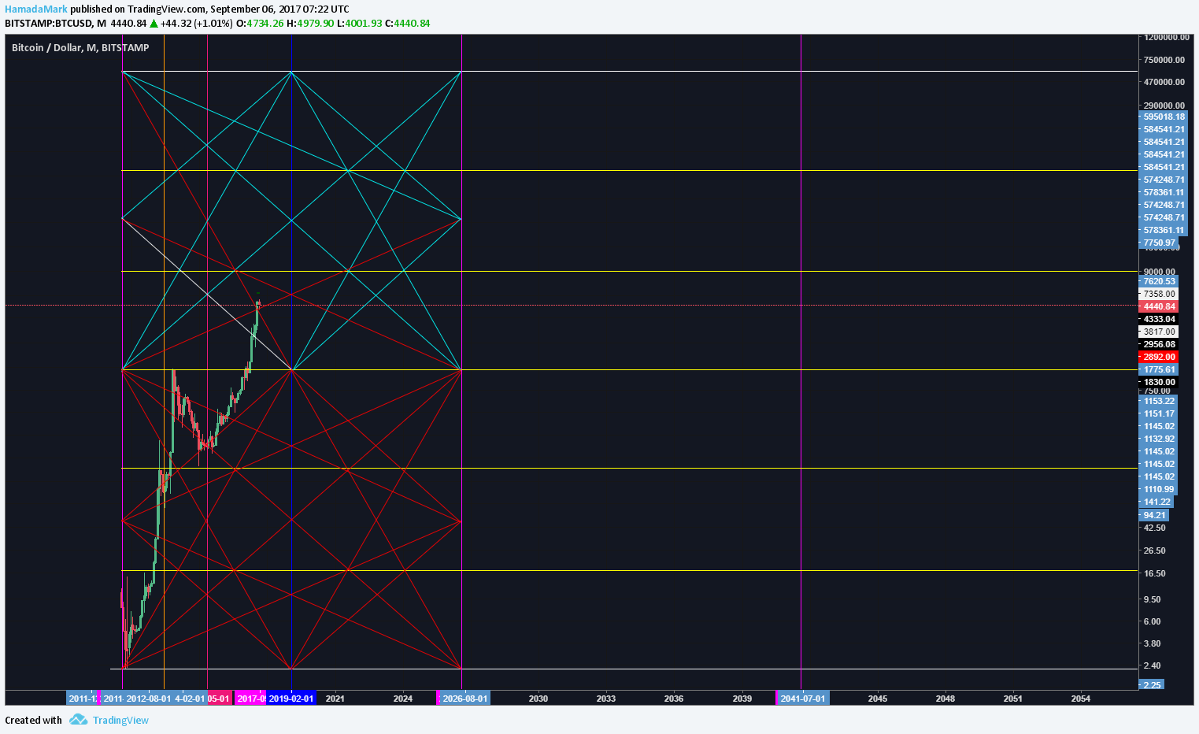Click the 7358.00 white price label
The image size is (1199, 734).
coord(1159,294)
